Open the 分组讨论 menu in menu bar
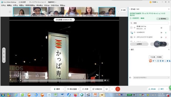The height and width of the screenshot is (97, 171). tap(55, 5)
